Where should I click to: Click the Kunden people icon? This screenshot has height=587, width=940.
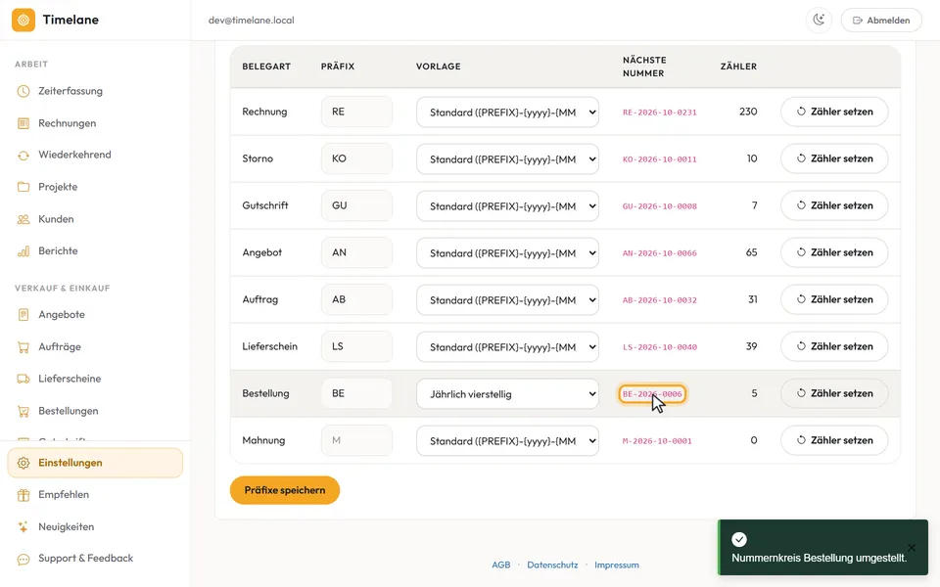click(23, 219)
